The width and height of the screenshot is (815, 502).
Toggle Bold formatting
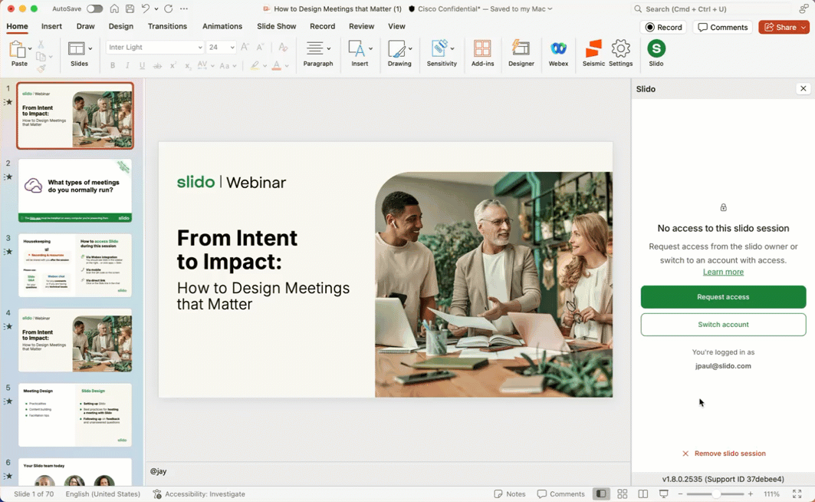coord(112,65)
